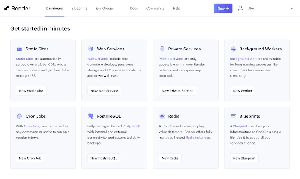The height and width of the screenshot is (179, 300).
Task: Click the New Worker button
Action: tap(243, 91)
